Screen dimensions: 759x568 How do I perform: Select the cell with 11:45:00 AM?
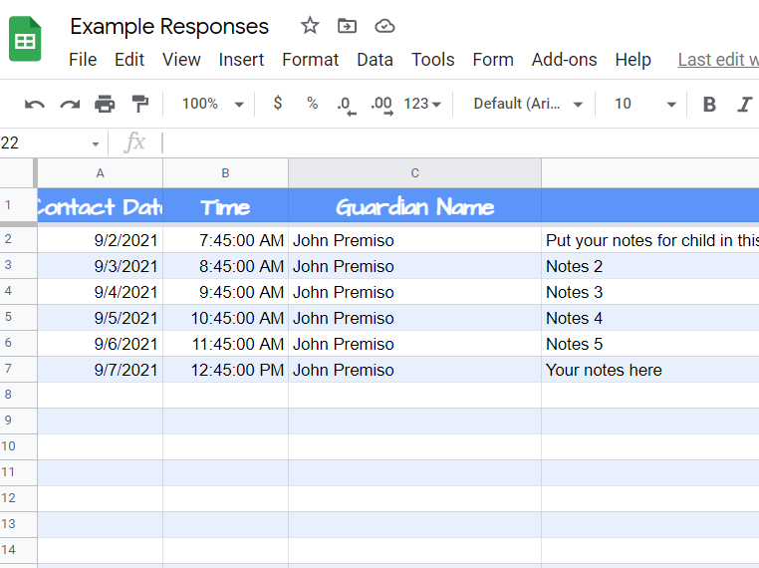click(225, 344)
